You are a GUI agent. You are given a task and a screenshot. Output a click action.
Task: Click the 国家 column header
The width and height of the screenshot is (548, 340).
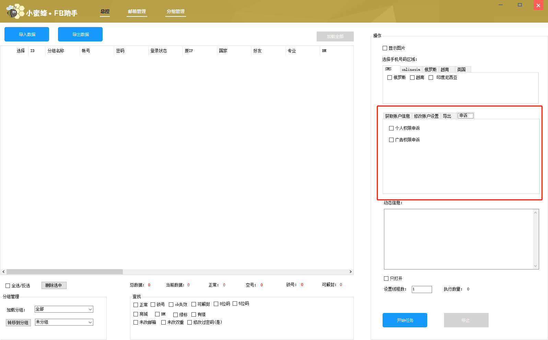tap(234, 51)
